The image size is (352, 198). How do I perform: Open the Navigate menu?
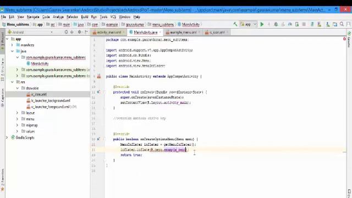pyautogui.click(x=33, y=17)
